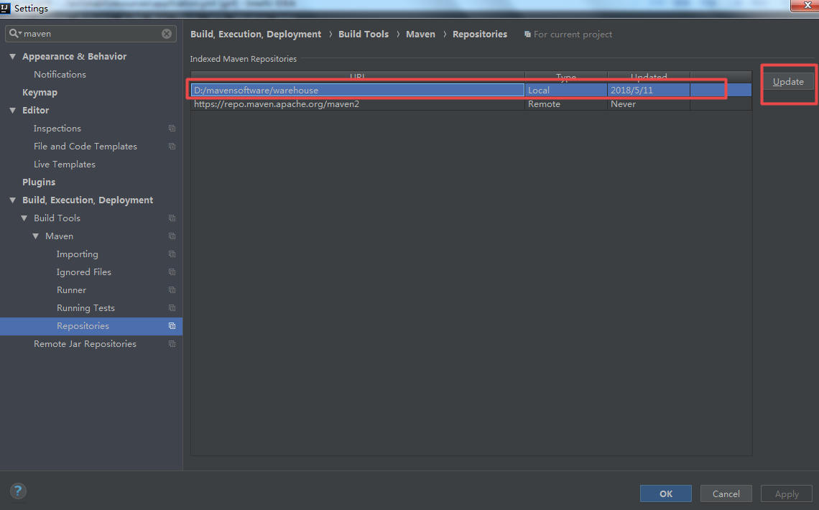Open the help question mark button
The image size is (819, 510).
pos(18,491)
